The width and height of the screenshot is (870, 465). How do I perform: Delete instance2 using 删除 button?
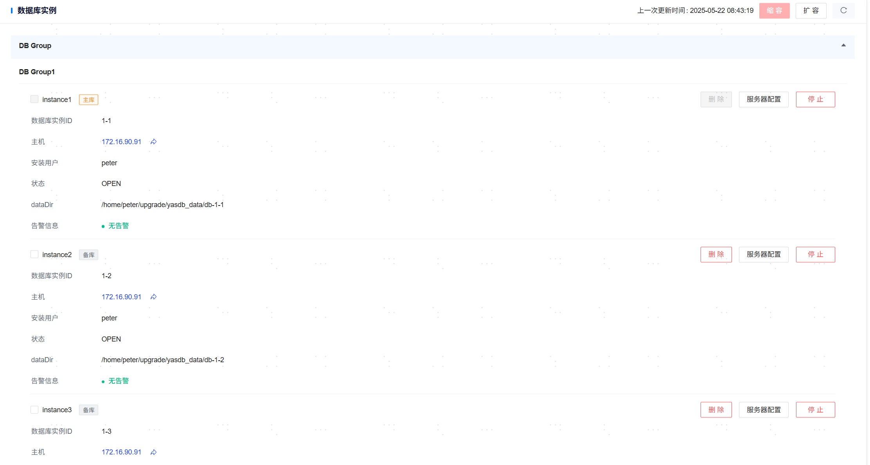click(x=715, y=254)
